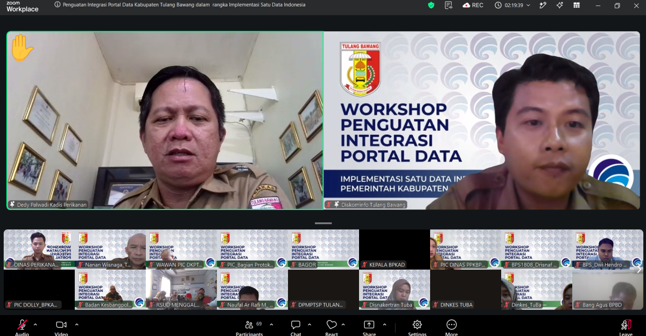The width and height of the screenshot is (646, 336).
Task: Select DPMPTSP TULAN participant tile
Action: pos(324,290)
